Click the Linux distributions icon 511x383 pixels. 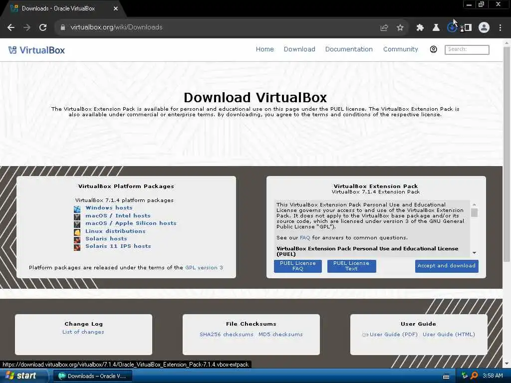[x=77, y=232]
